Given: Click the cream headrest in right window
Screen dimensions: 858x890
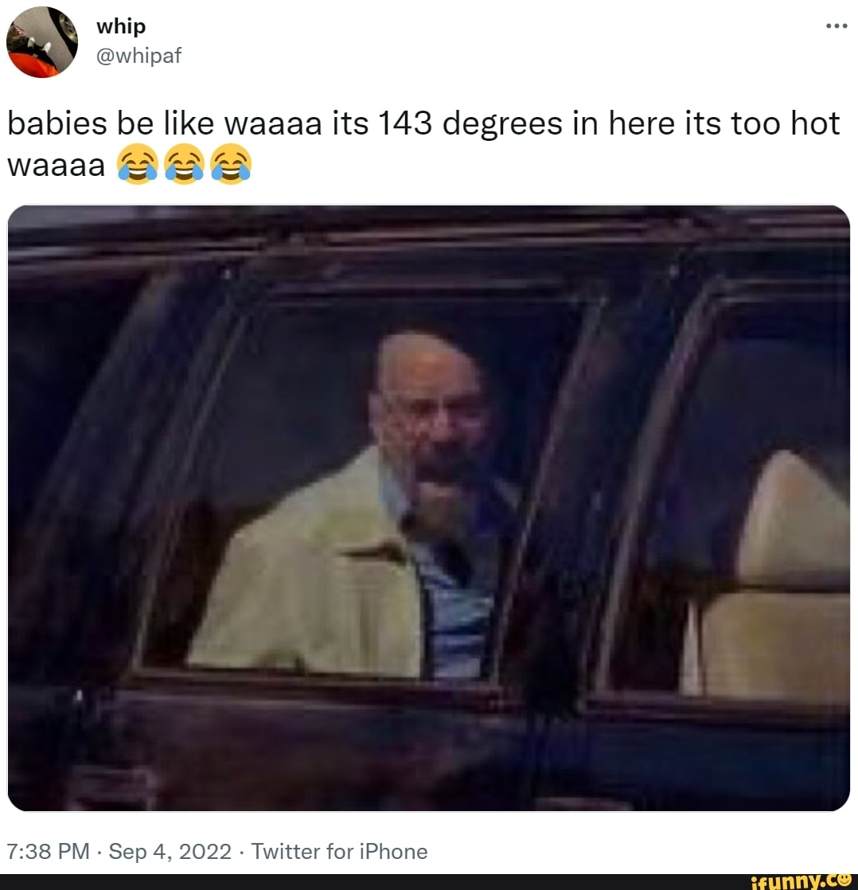Looking at the screenshot, I should 794,519.
